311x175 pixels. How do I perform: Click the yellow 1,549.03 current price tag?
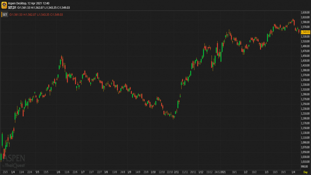point(306,32)
